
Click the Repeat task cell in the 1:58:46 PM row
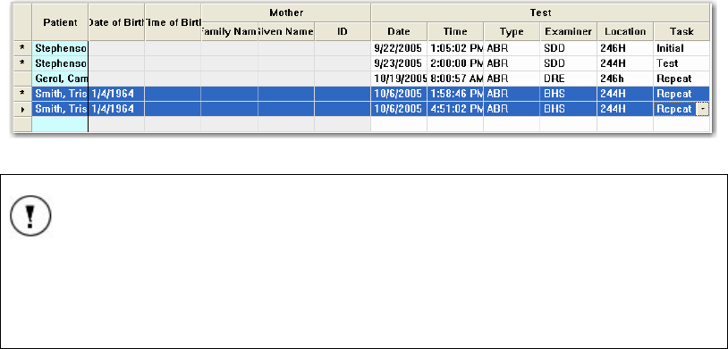pyautogui.click(x=681, y=94)
